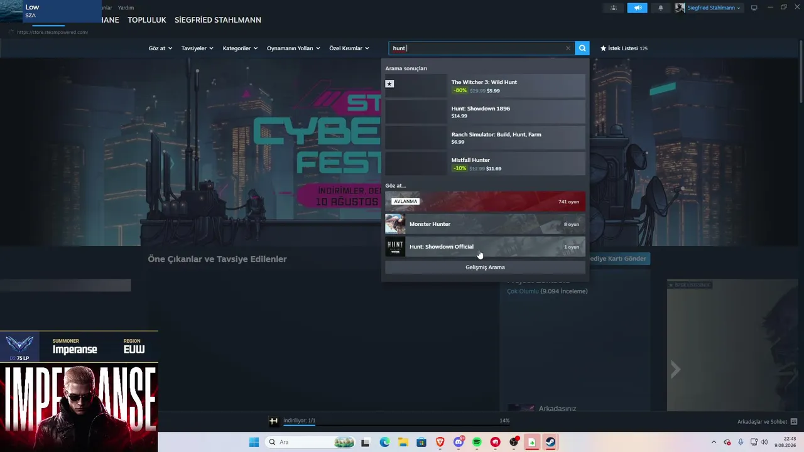804x452 pixels.
Task: Open Task View from the taskbar
Action: click(x=366, y=442)
